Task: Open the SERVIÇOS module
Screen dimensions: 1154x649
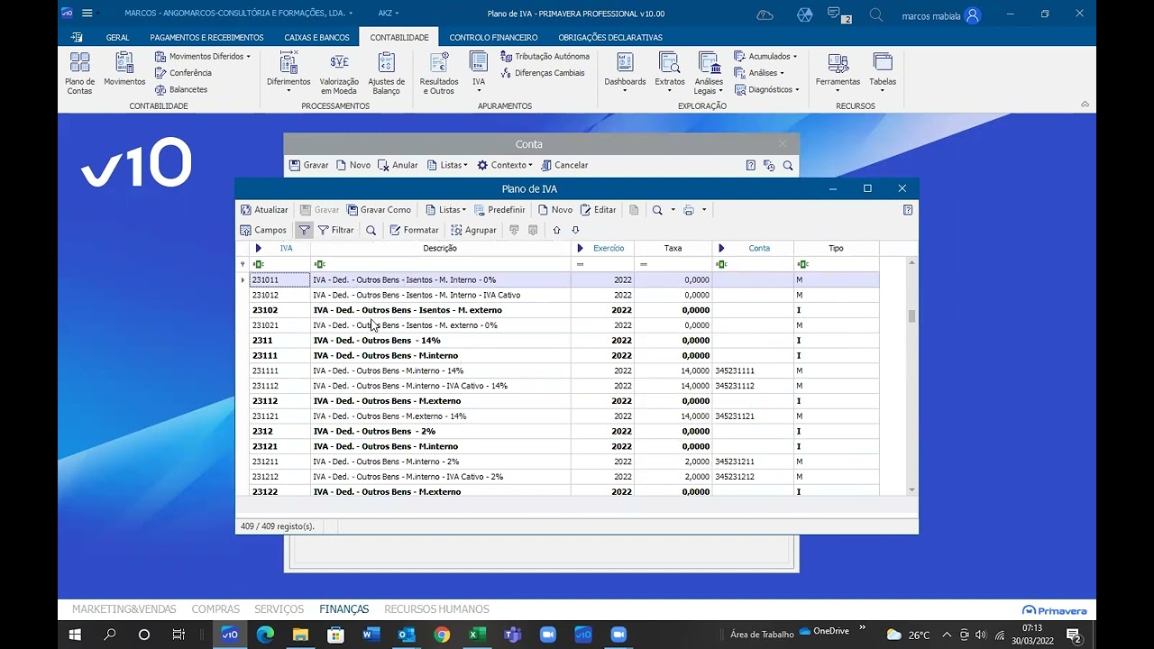Action: tap(279, 609)
